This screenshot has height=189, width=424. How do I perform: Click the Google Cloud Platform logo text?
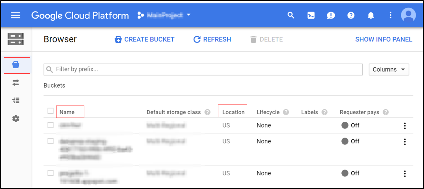(x=80, y=16)
